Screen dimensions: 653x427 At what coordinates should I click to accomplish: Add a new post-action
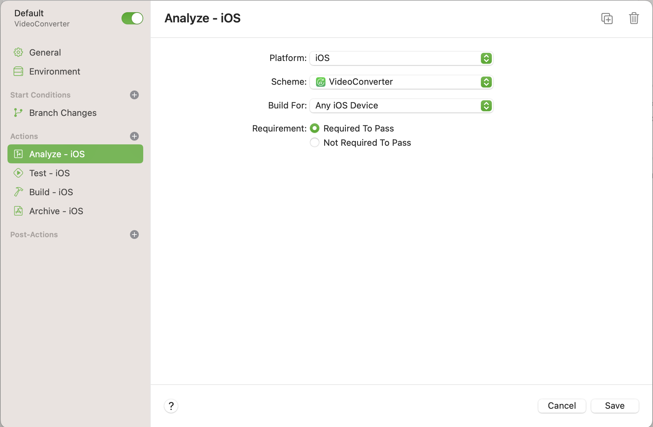pyautogui.click(x=134, y=235)
